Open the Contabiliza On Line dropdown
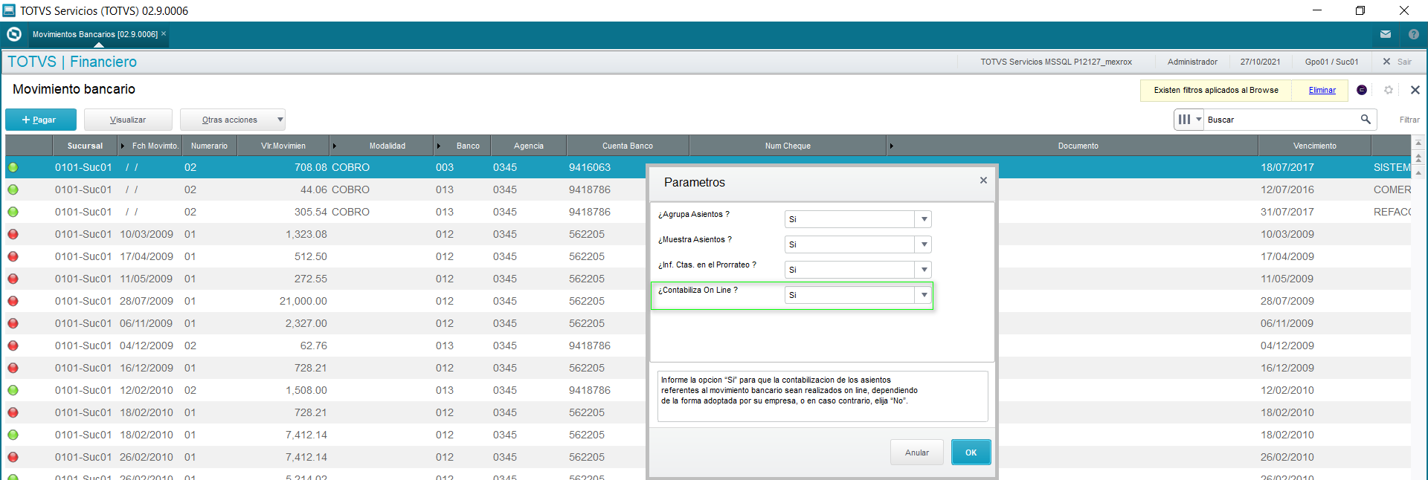The height and width of the screenshot is (480, 1428). (924, 295)
